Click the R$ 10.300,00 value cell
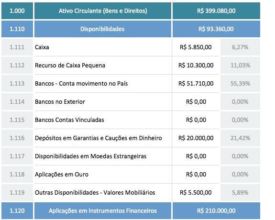This screenshot has width=275, height=220. click(196, 66)
